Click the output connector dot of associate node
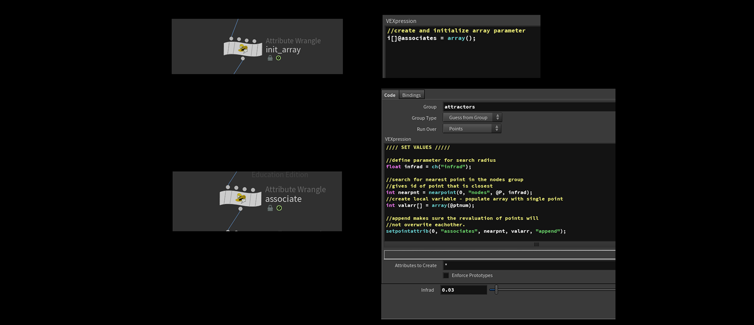This screenshot has height=325, width=754. coord(240,209)
